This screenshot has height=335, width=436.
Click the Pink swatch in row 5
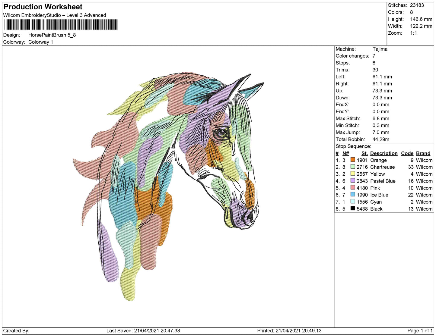pyautogui.click(x=352, y=188)
